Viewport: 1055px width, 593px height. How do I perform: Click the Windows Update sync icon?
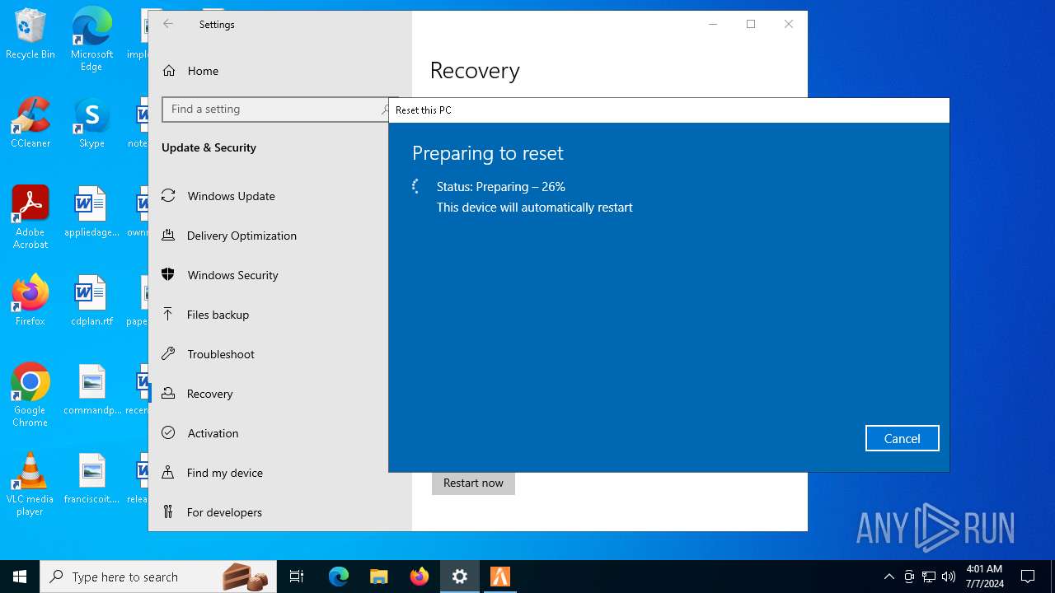click(x=168, y=196)
